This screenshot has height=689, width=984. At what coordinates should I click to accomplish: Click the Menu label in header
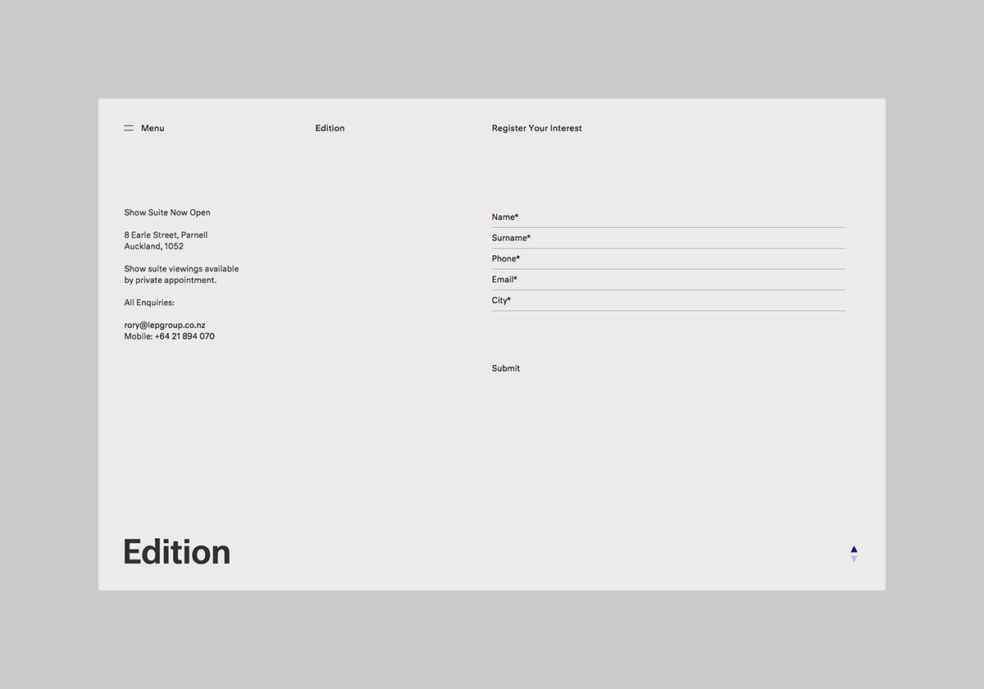point(153,128)
